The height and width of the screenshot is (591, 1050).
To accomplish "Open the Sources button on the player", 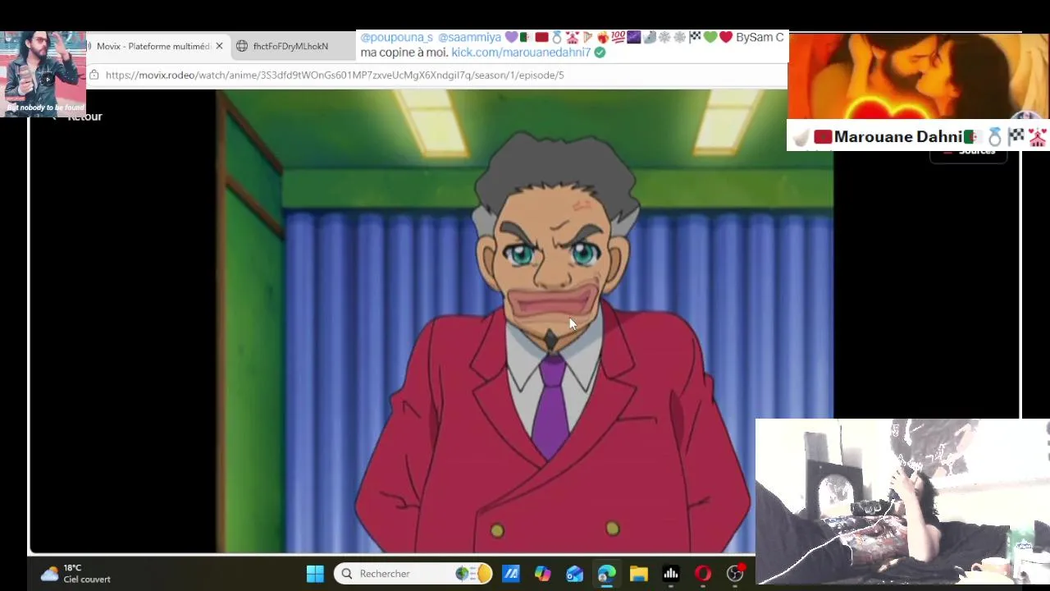I will (x=968, y=152).
